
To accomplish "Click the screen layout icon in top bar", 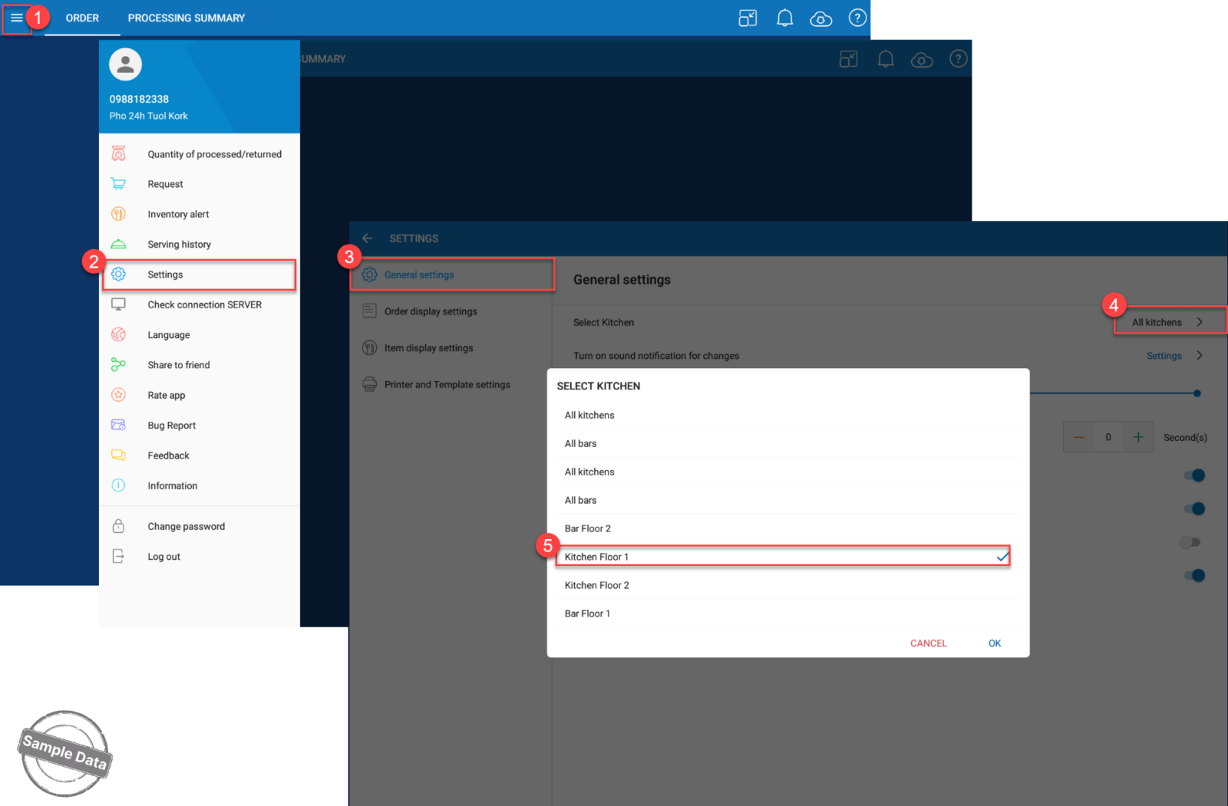I will click(x=748, y=18).
